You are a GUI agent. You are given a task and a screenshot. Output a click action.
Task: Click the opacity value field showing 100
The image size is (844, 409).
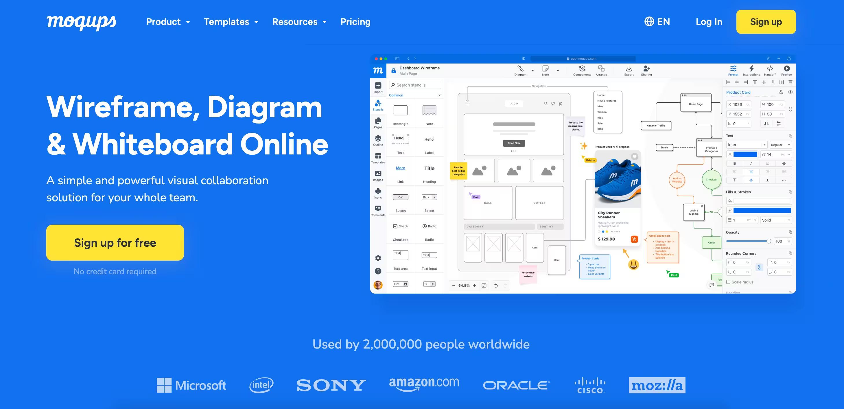[782, 241]
